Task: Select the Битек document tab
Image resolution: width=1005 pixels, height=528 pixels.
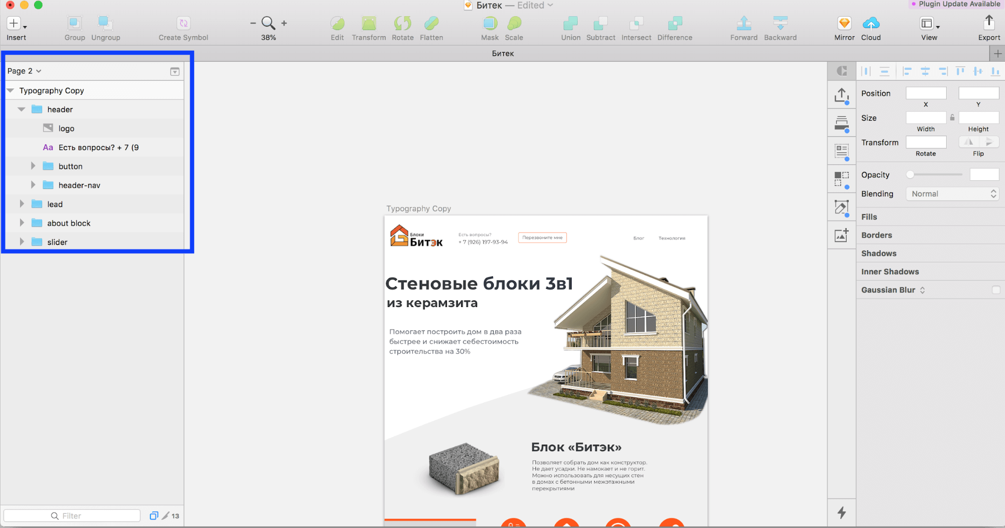Action: click(x=503, y=53)
